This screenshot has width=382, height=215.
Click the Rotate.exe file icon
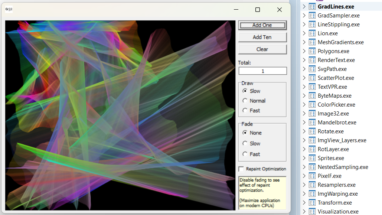(312, 131)
